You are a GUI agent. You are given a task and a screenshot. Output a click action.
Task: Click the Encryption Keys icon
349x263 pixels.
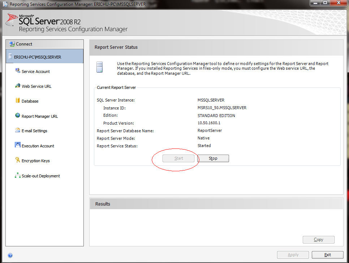18,160
